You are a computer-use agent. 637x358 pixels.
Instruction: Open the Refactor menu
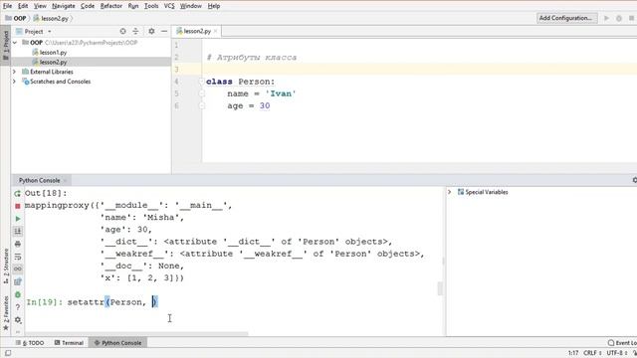tap(111, 6)
